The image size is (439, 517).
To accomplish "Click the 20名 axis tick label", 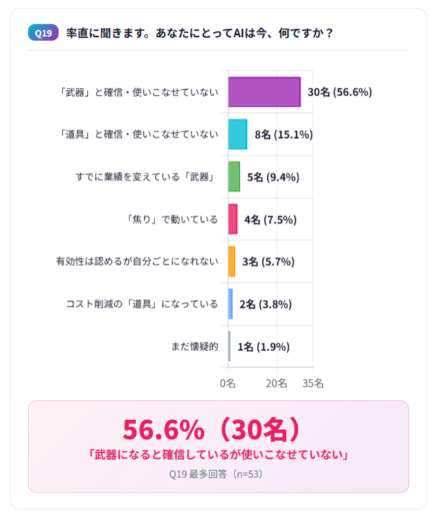I will [x=277, y=383].
